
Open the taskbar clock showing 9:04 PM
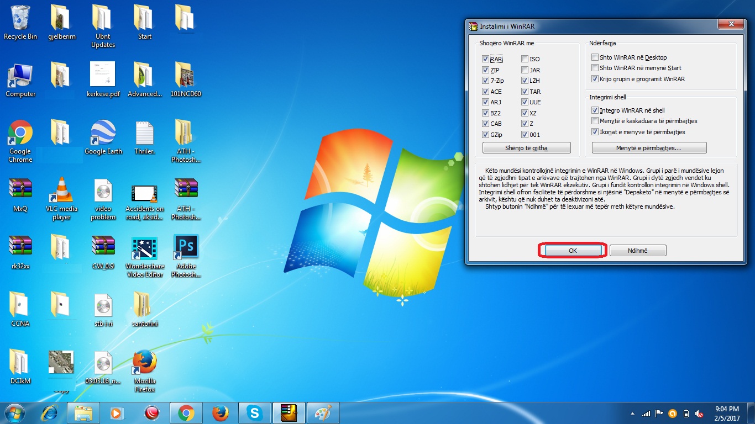click(x=727, y=414)
